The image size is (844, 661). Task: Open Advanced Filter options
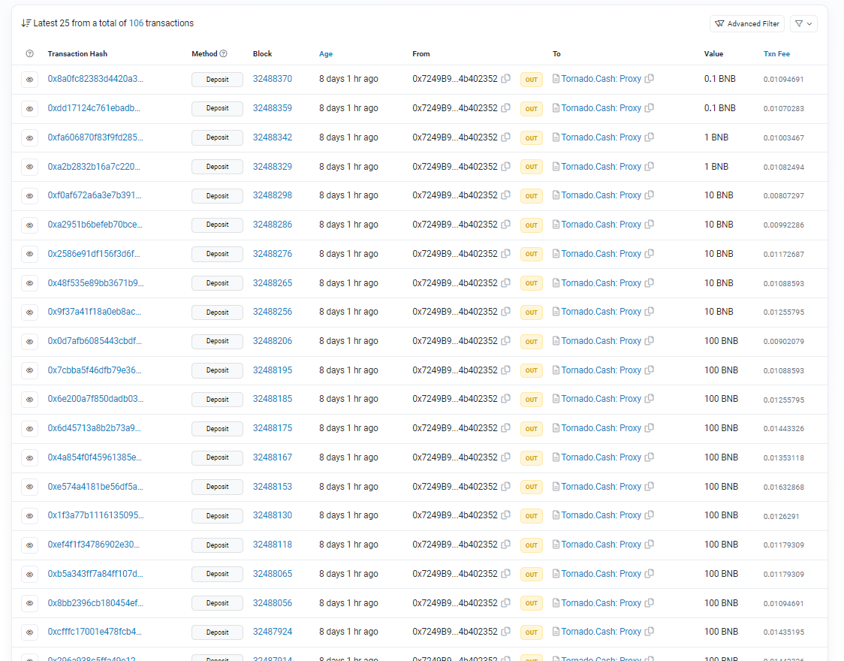[x=746, y=24]
